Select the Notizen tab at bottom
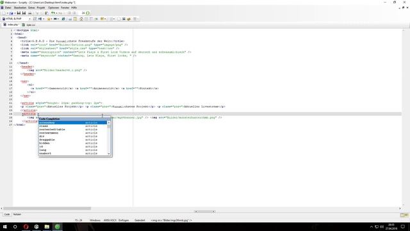Image resolution: width=410 pixels, height=231 pixels. pyautogui.click(x=17, y=214)
